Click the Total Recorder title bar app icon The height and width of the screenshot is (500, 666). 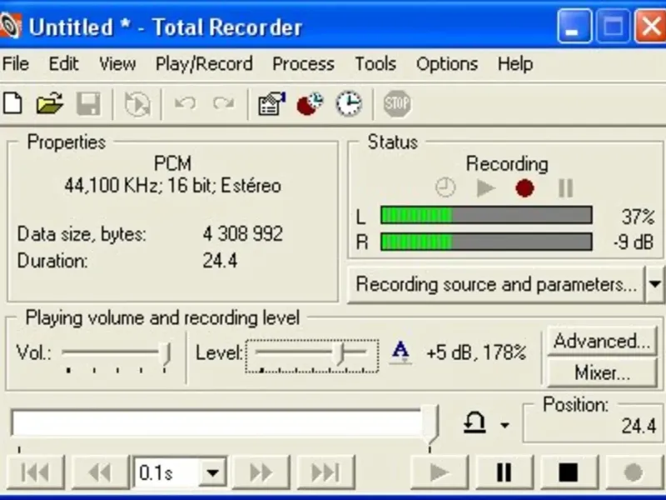point(10,27)
